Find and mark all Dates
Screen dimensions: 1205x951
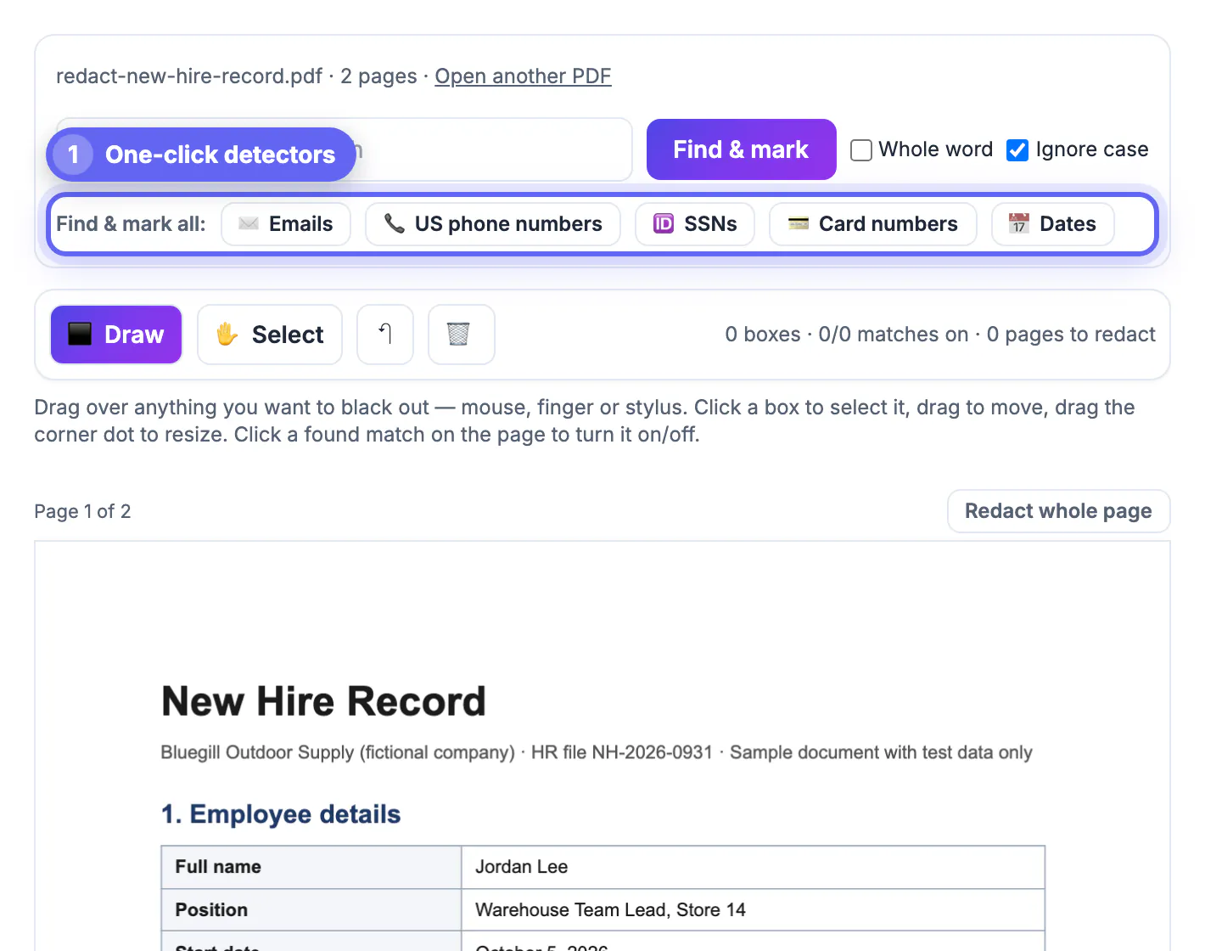[x=1053, y=224]
